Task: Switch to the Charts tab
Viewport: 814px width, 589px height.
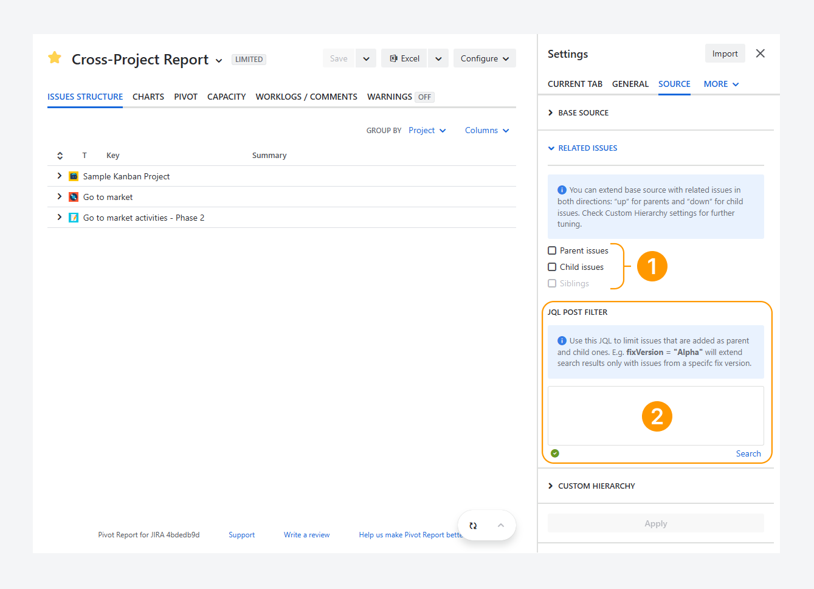Action: click(x=148, y=97)
